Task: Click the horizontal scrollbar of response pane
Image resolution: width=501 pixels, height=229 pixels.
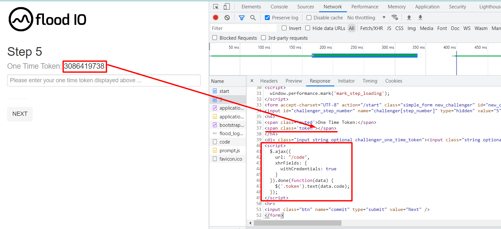Action: point(297,223)
